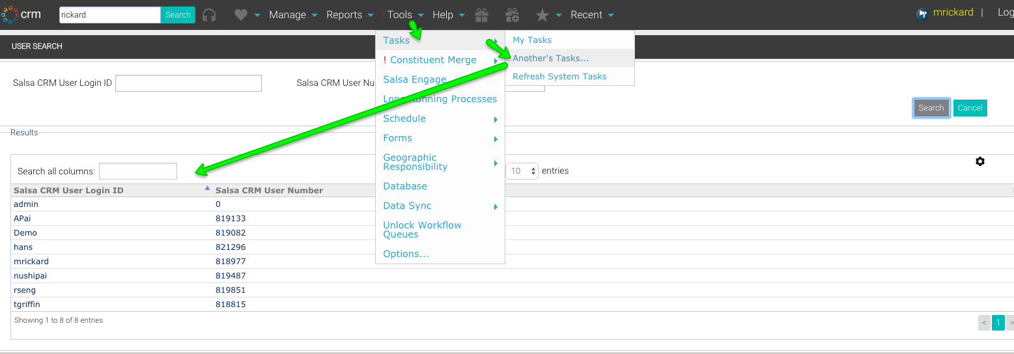Click the star bookmarks icon
Viewport: 1014px width, 354px height.
(542, 15)
